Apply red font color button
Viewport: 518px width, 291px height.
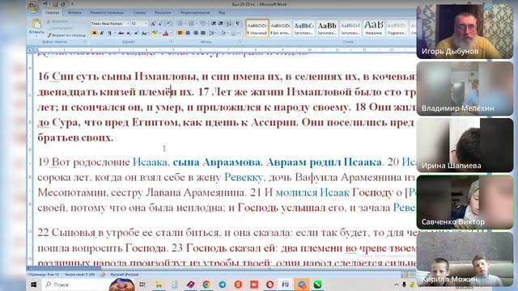click(x=165, y=33)
